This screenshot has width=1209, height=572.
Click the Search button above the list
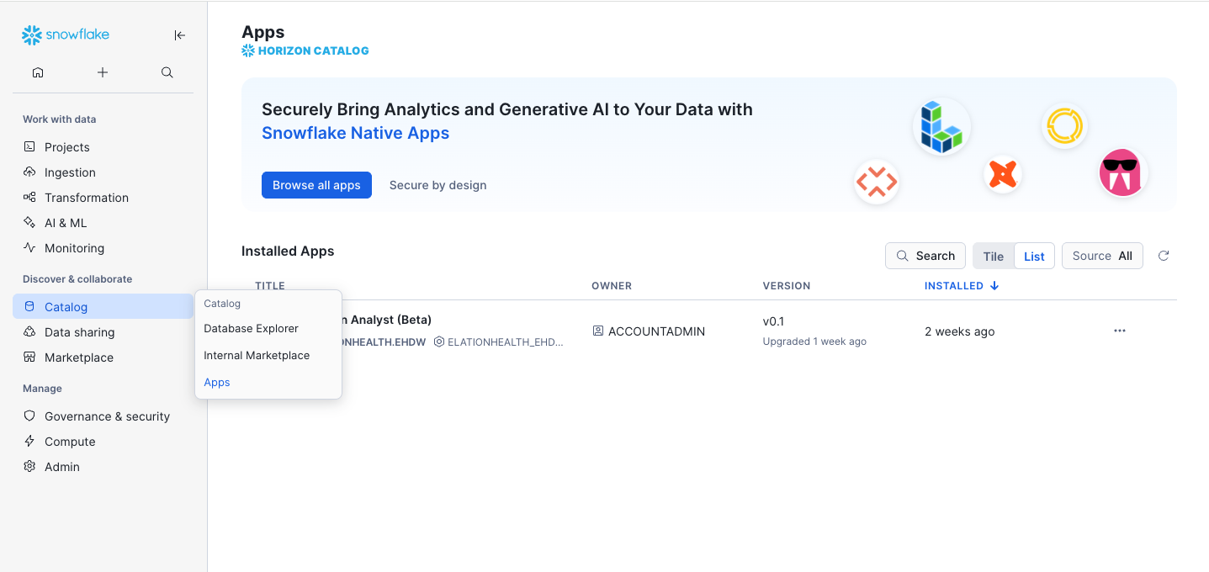point(925,256)
